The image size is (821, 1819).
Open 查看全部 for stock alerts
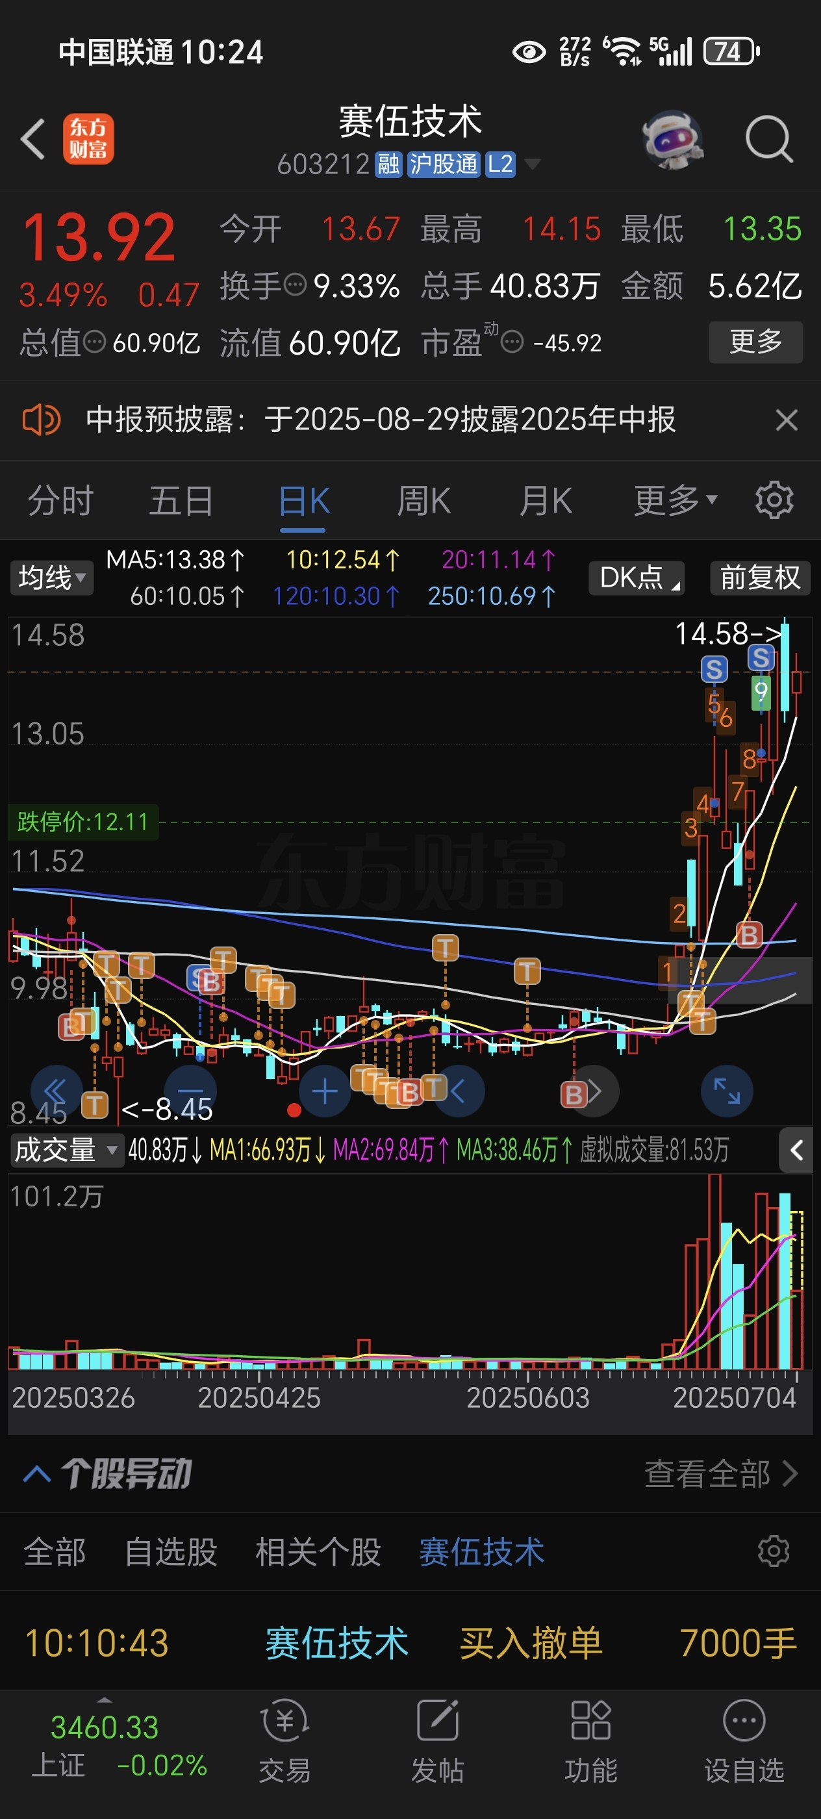coord(721,1473)
